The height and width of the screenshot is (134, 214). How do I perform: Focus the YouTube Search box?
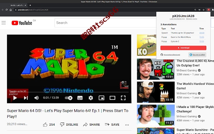point(105,23)
